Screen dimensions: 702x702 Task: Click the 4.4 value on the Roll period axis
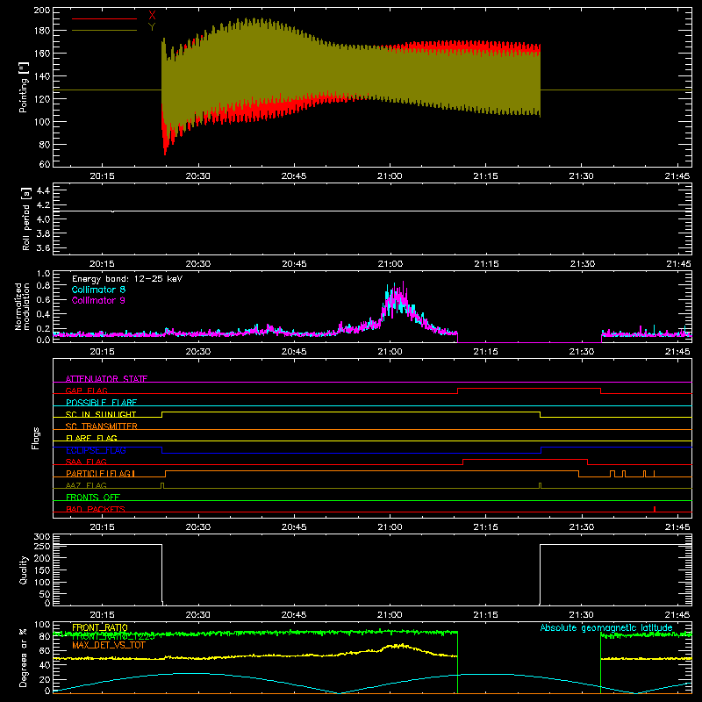point(43,190)
